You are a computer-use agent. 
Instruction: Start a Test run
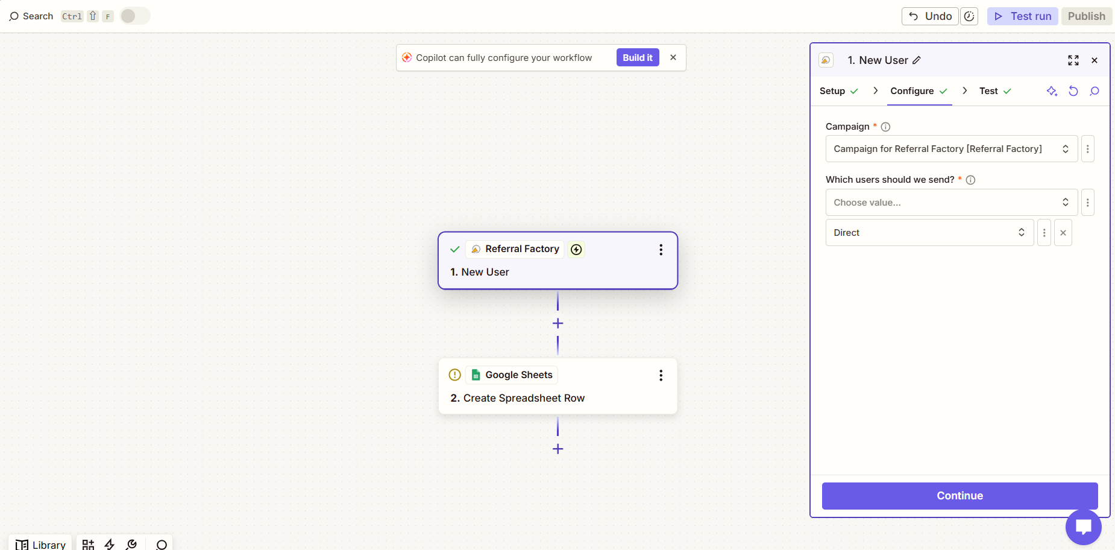[x=1022, y=16]
